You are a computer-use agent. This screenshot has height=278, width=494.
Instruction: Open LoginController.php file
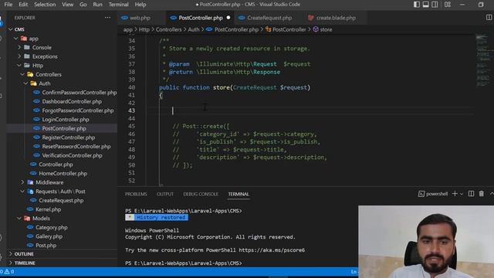62,120
